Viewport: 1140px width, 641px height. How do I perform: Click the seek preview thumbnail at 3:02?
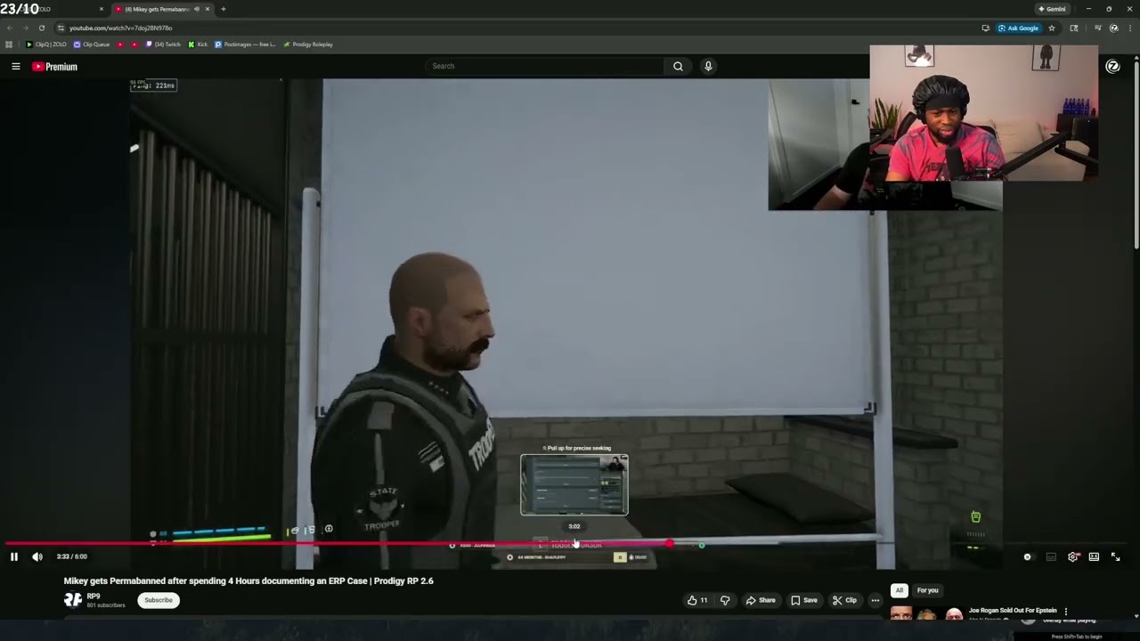[x=574, y=484]
